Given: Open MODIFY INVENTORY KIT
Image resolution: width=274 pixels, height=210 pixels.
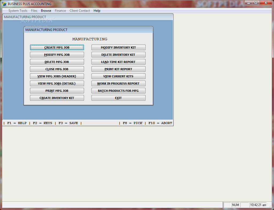Looking at the screenshot, I should tap(118, 47).
